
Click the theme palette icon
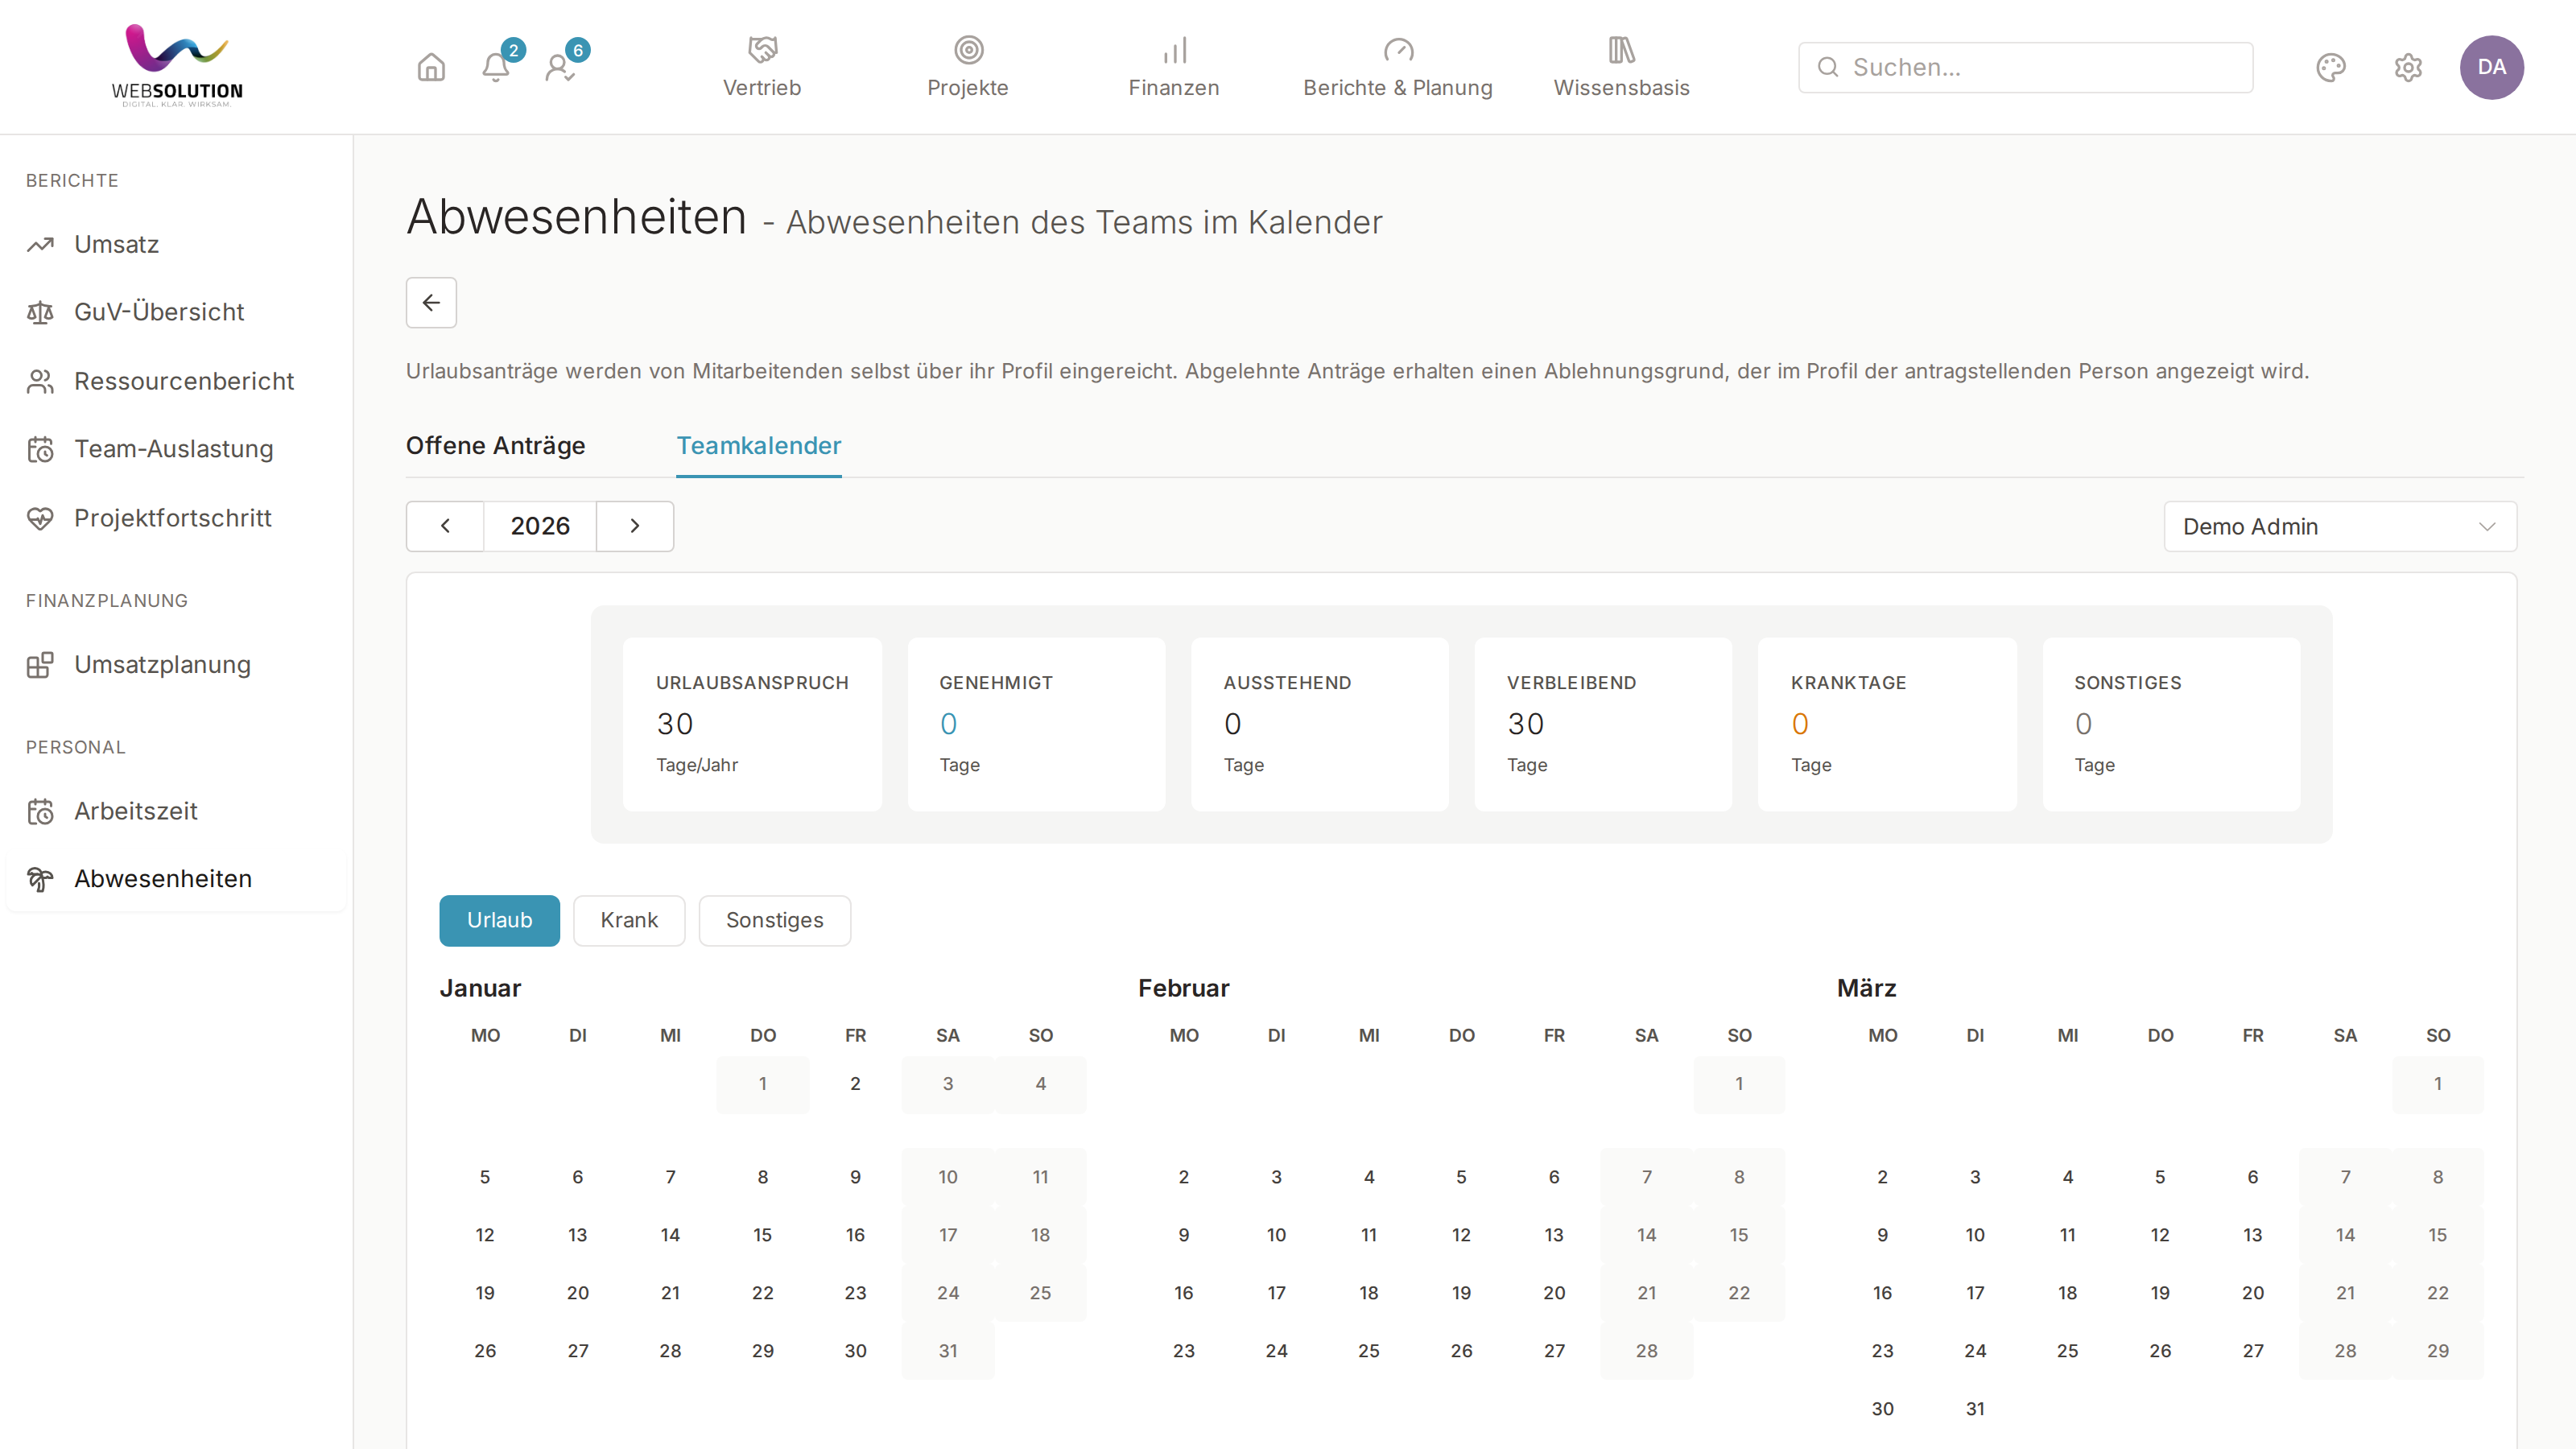[2331, 67]
